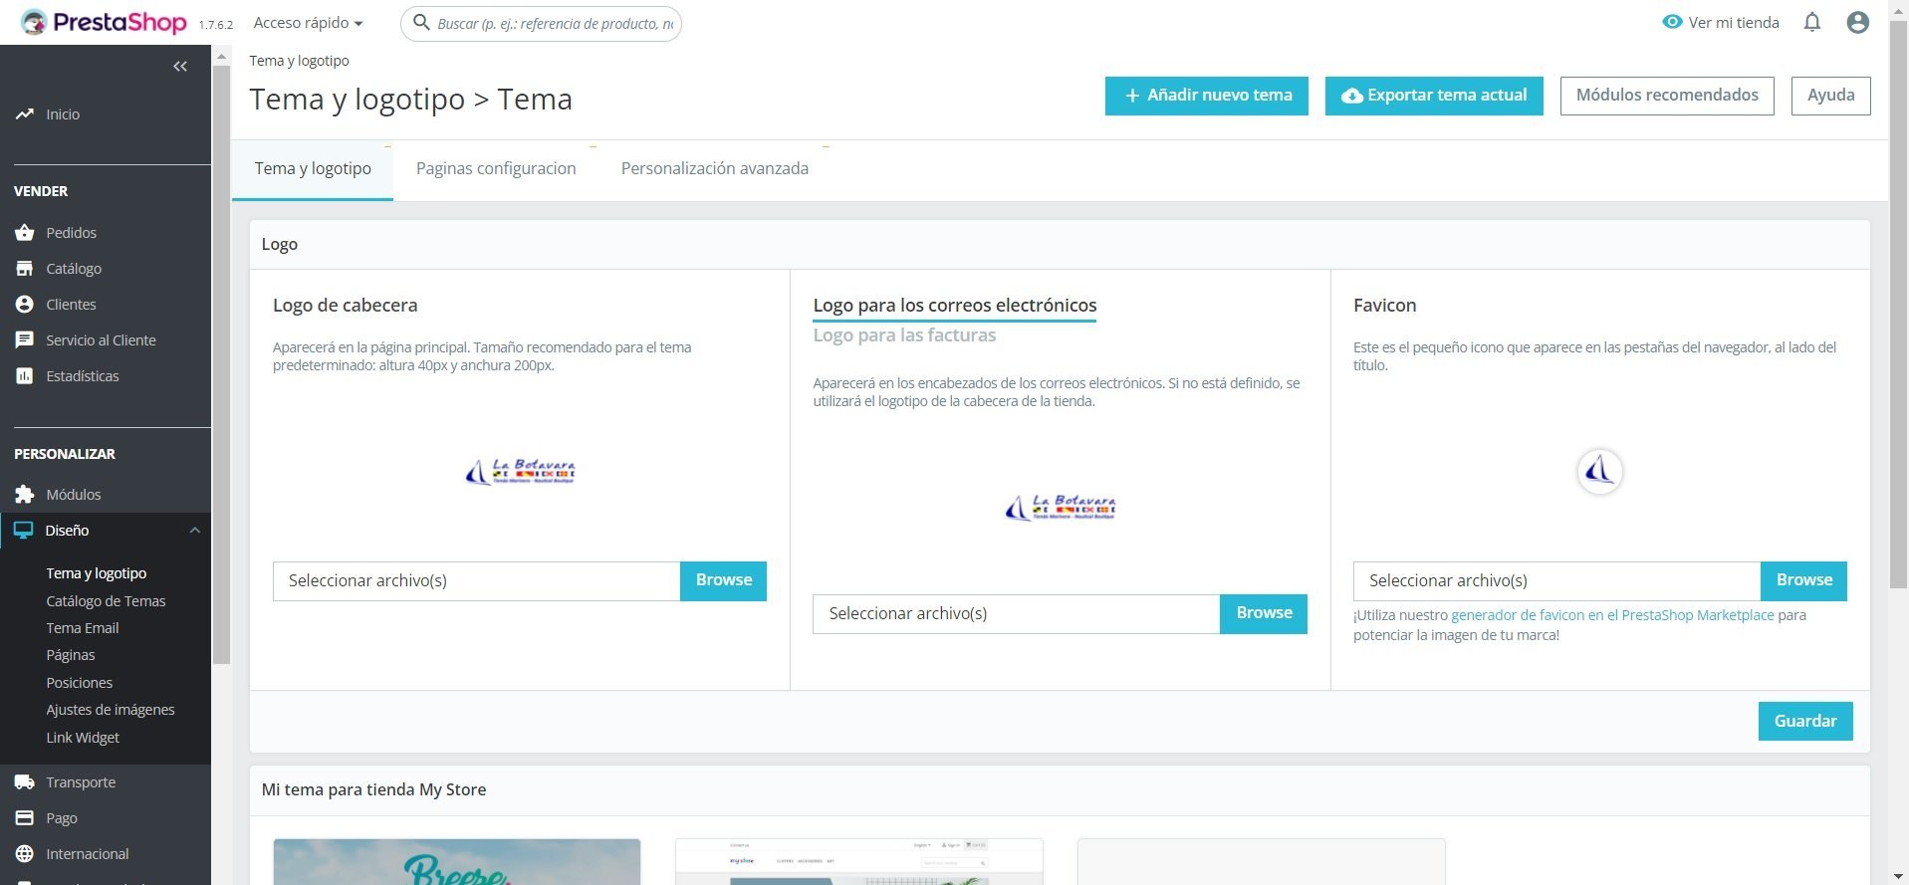The height and width of the screenshot is (885, 1909).
Task: Open Módulos recomendados
Action: click(1667, 96)
